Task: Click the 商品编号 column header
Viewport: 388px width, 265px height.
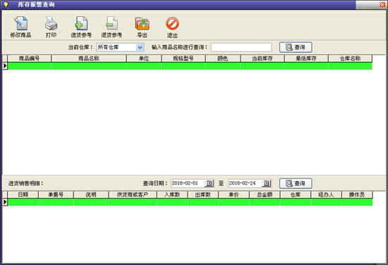Action: click(29, 58)
